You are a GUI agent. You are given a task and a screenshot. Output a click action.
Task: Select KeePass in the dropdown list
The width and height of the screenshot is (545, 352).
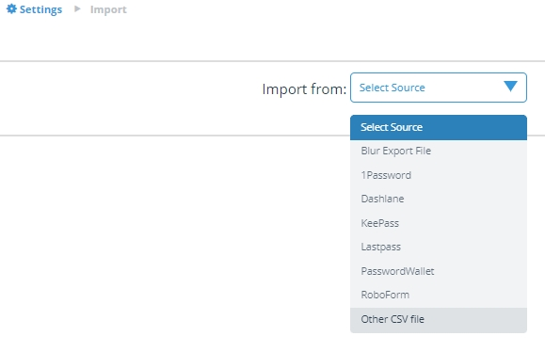click(x=439, y=223)
